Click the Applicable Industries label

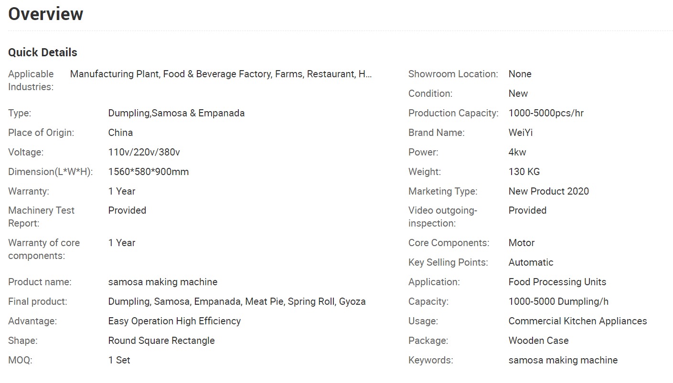31,80
